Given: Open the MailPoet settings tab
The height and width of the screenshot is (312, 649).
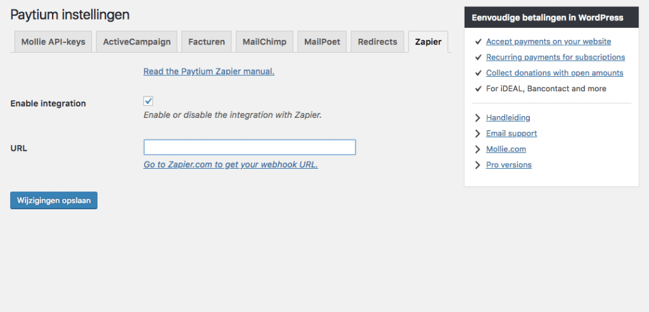Looking at the screenshot, I should (x=322, y=42).
